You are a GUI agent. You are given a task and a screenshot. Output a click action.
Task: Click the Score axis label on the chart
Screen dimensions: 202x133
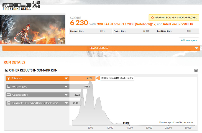pyautogui.click(x=126, y=123)
